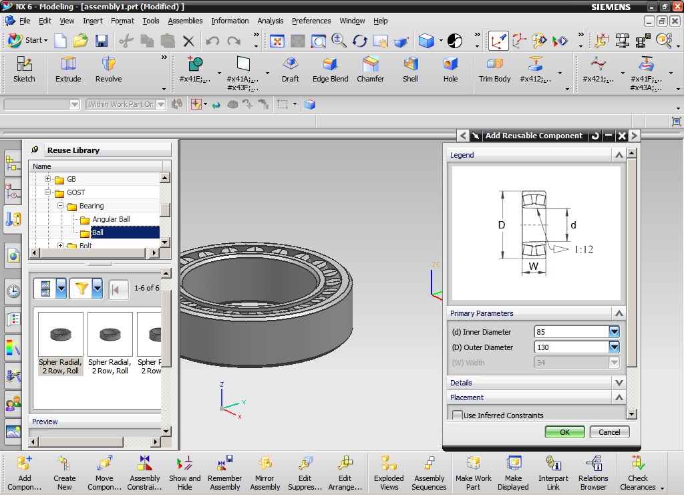Create a new file with New icon
Screen dimensions: 684x495
point(60,41)
